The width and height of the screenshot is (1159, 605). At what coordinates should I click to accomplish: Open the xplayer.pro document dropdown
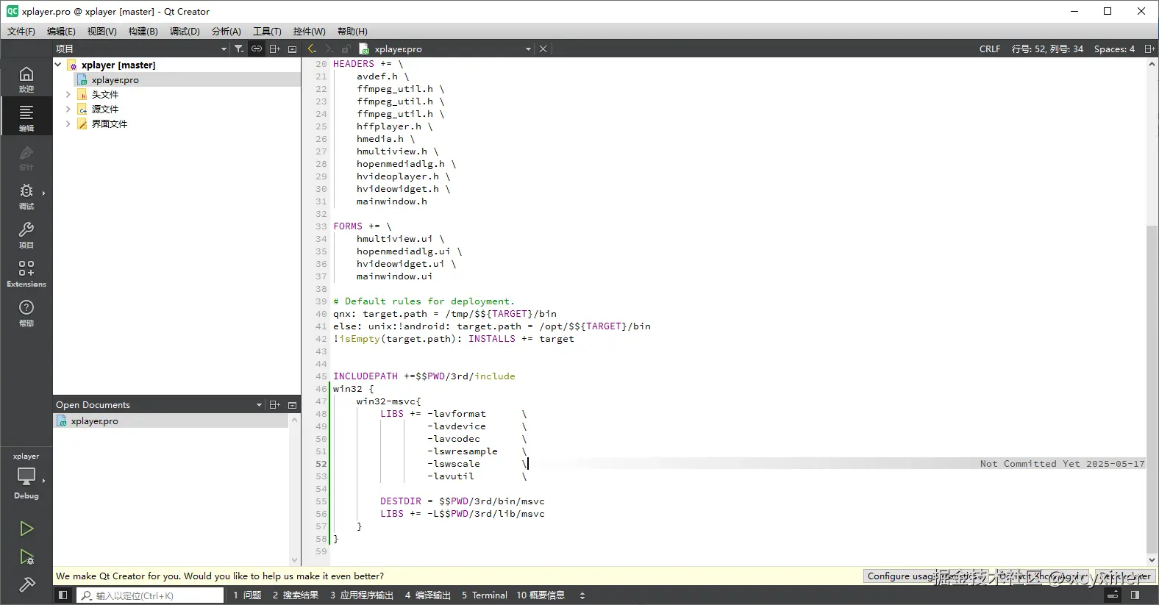coord(527,49)
